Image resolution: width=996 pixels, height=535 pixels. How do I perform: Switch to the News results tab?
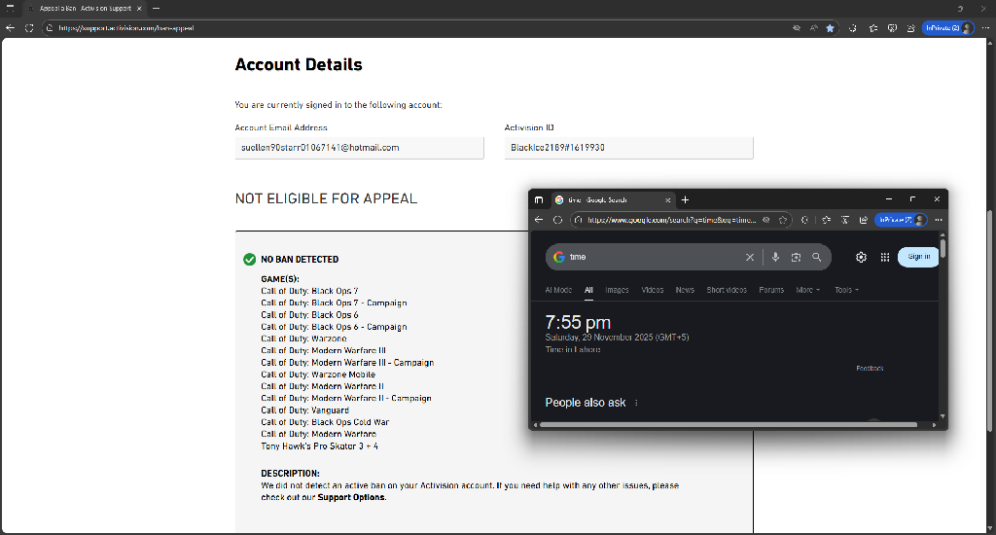685,290
